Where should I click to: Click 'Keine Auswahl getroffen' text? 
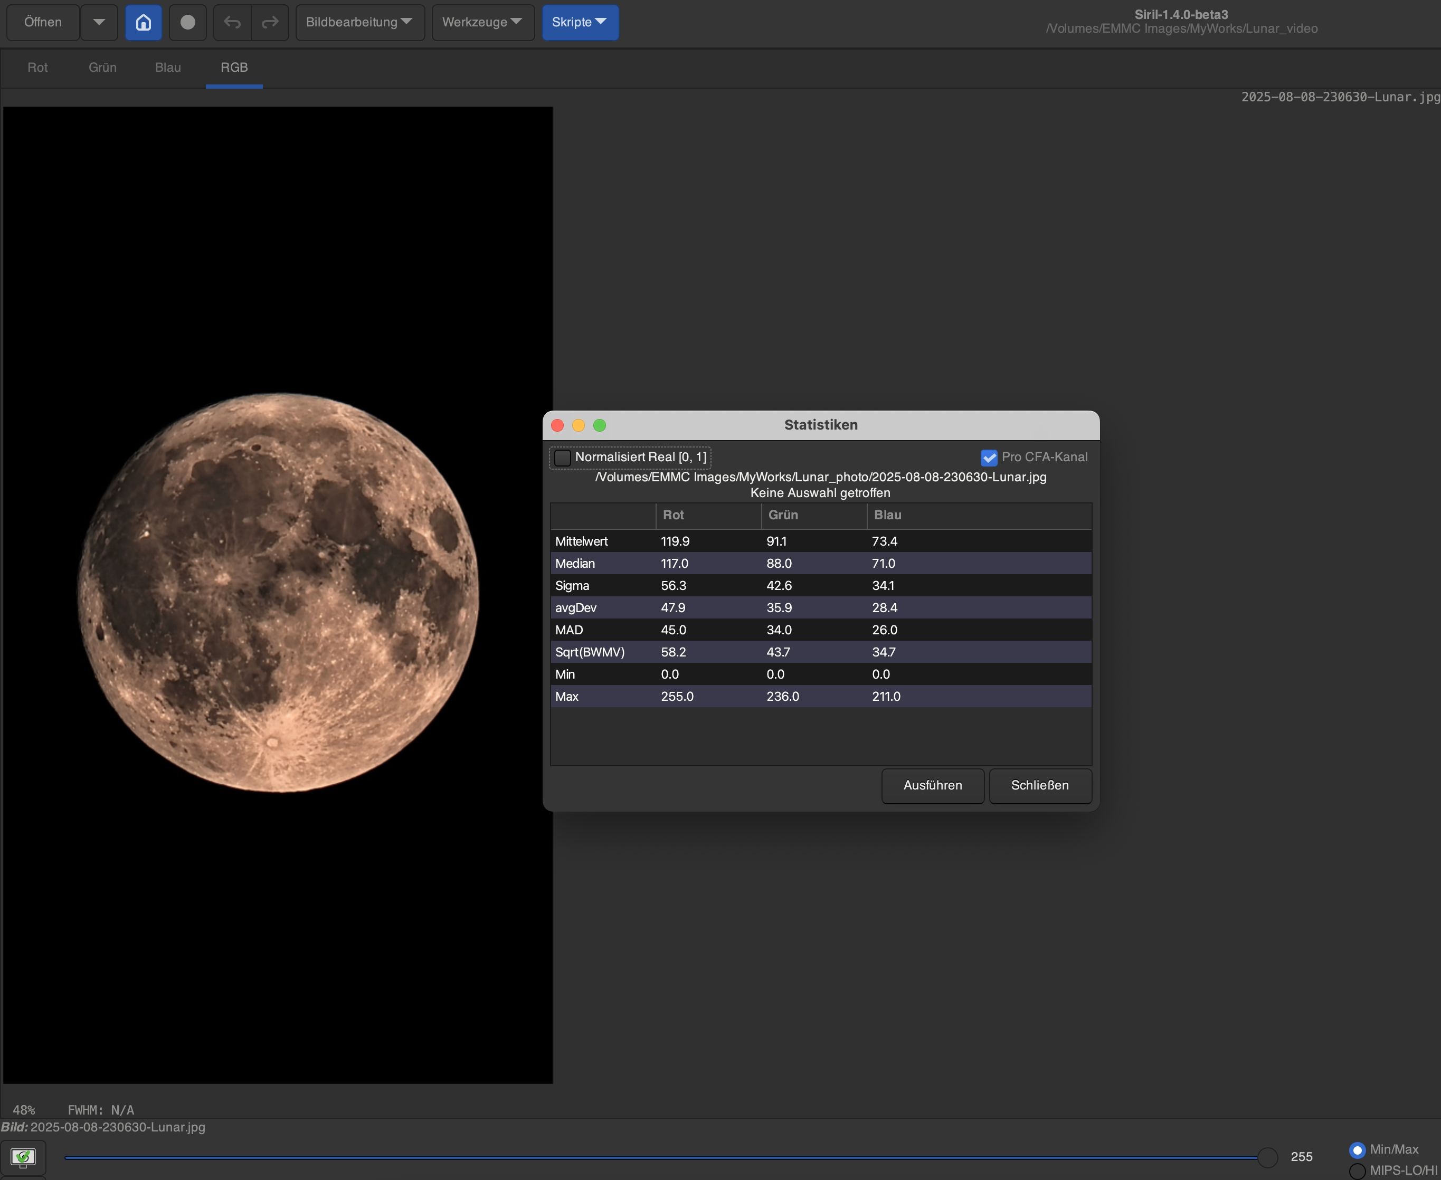coord(820,493)
